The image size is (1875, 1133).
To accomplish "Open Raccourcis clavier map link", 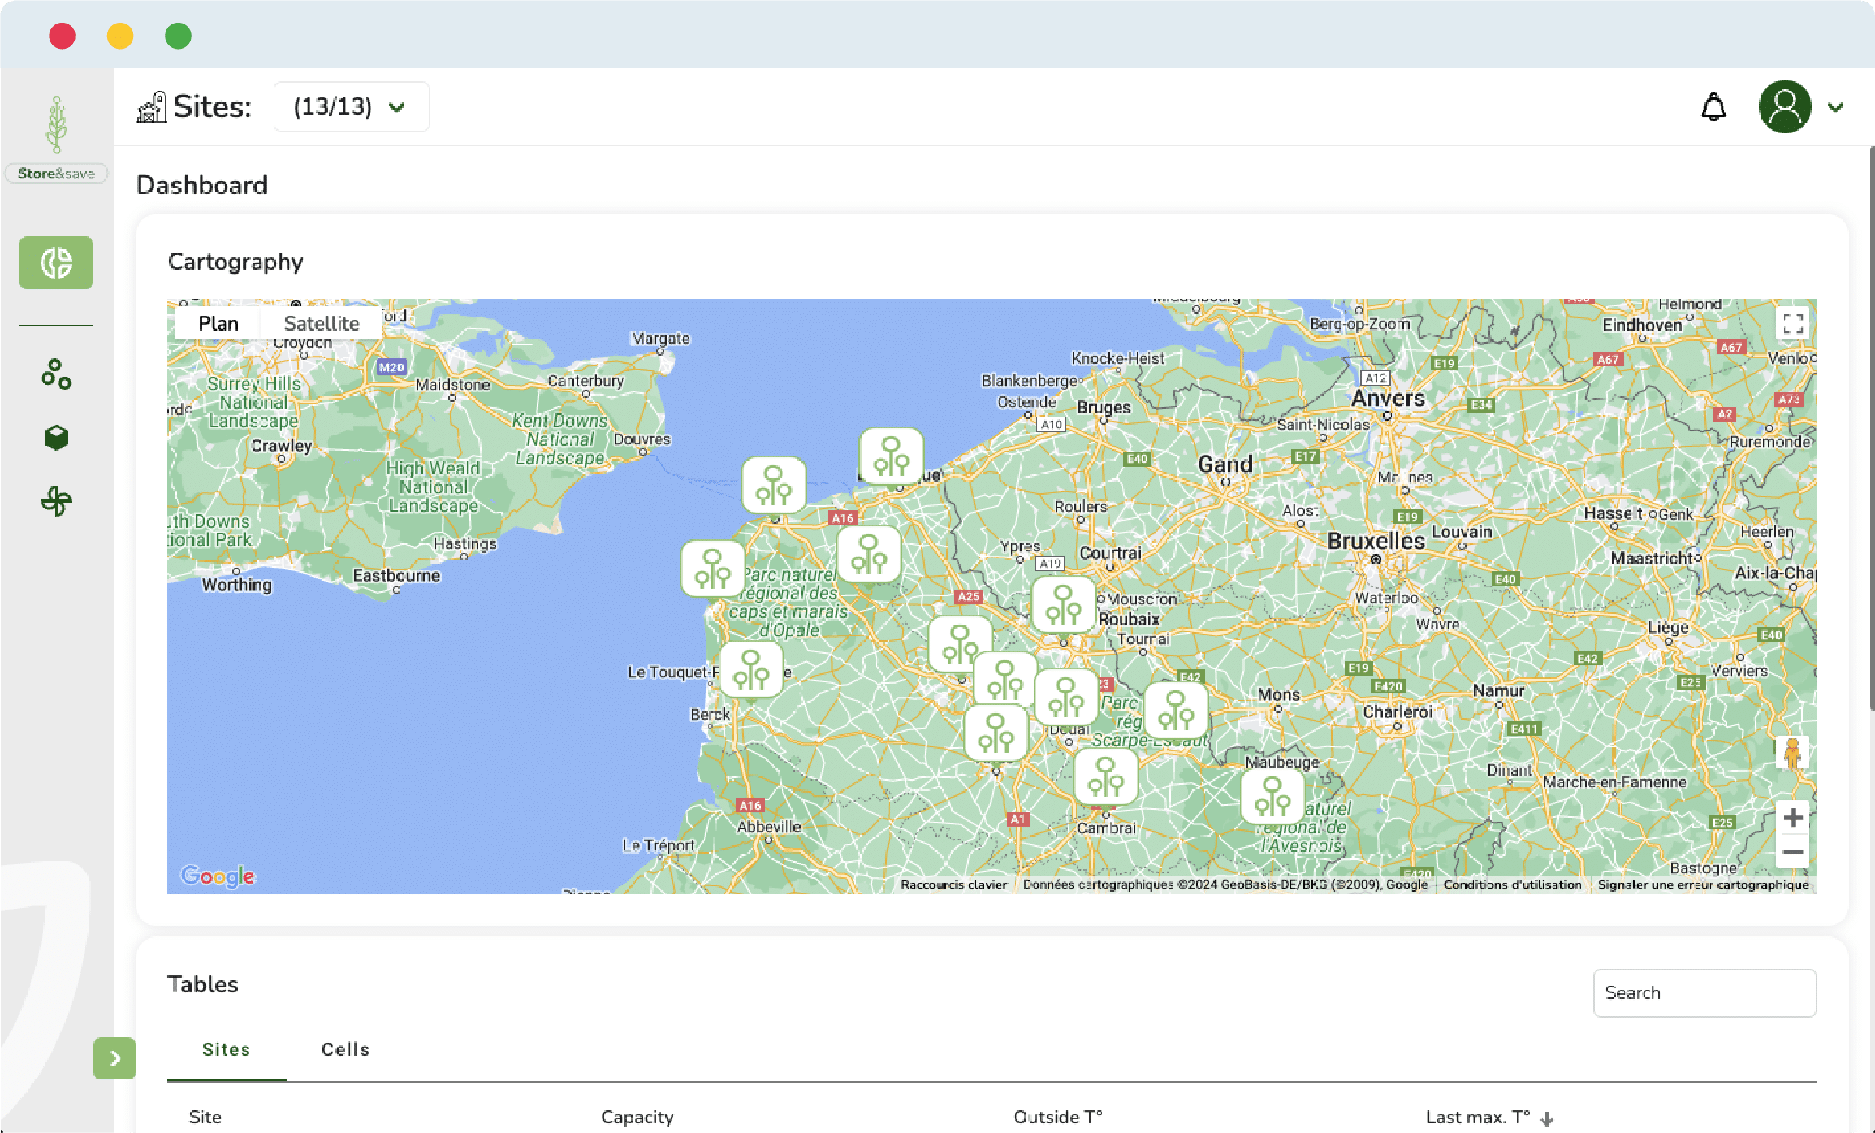I will [953, 884].
